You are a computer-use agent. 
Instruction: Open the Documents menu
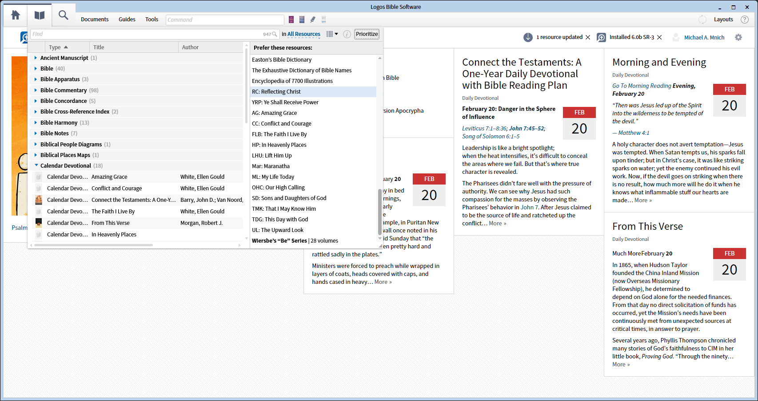coord(95,20)
